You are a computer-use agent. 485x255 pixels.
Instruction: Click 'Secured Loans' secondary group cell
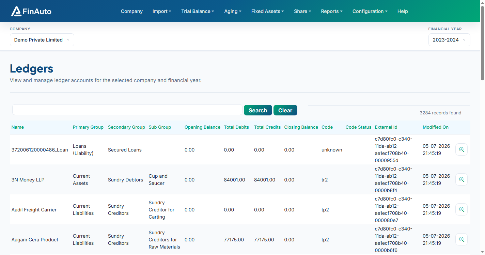coord(125,150)
